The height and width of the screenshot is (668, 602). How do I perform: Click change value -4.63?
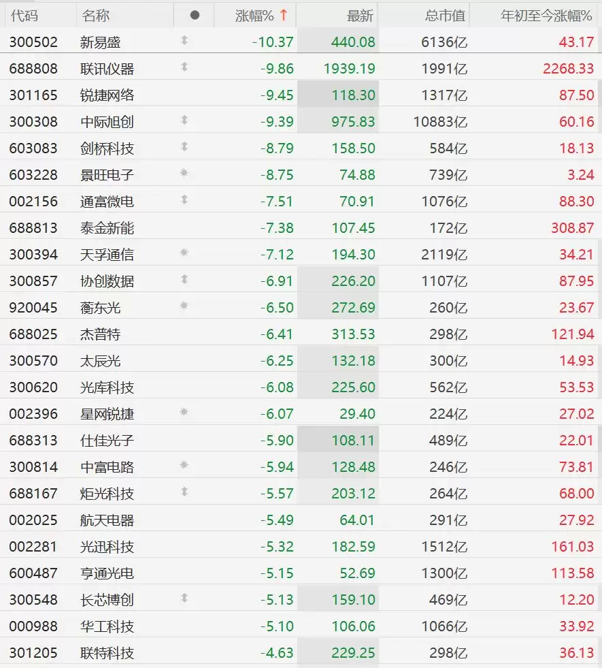click(277, 652)
